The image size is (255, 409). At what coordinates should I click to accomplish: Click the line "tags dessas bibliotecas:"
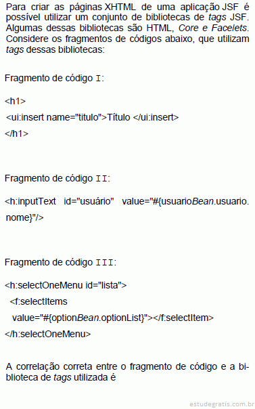(x=55, y=49)
